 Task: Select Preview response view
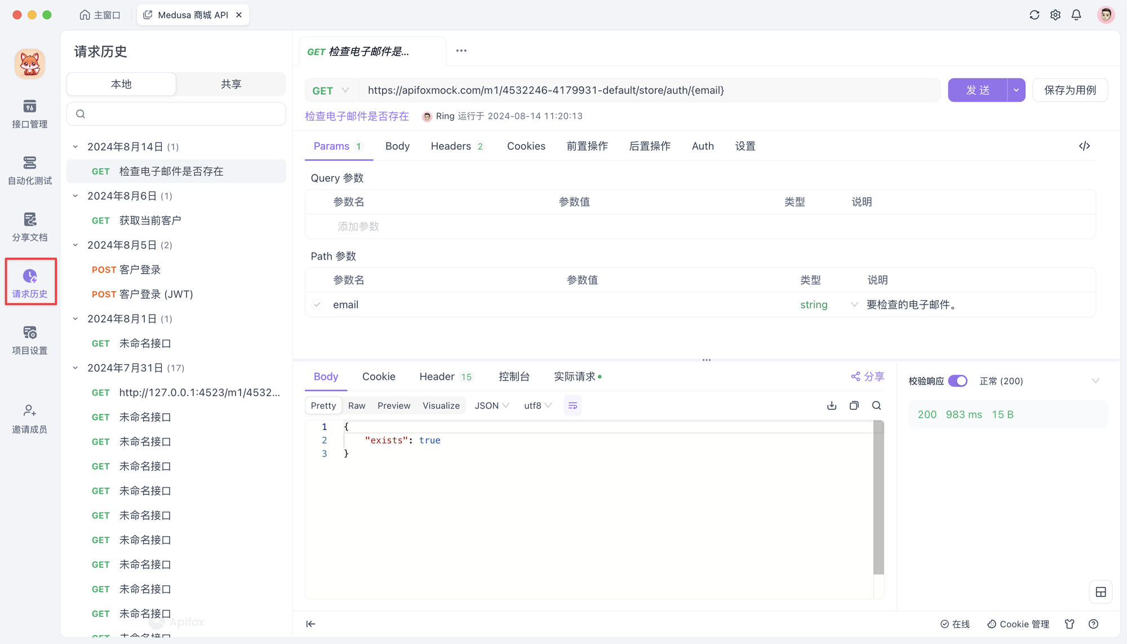pyautogui.click(x=394, y=406)
